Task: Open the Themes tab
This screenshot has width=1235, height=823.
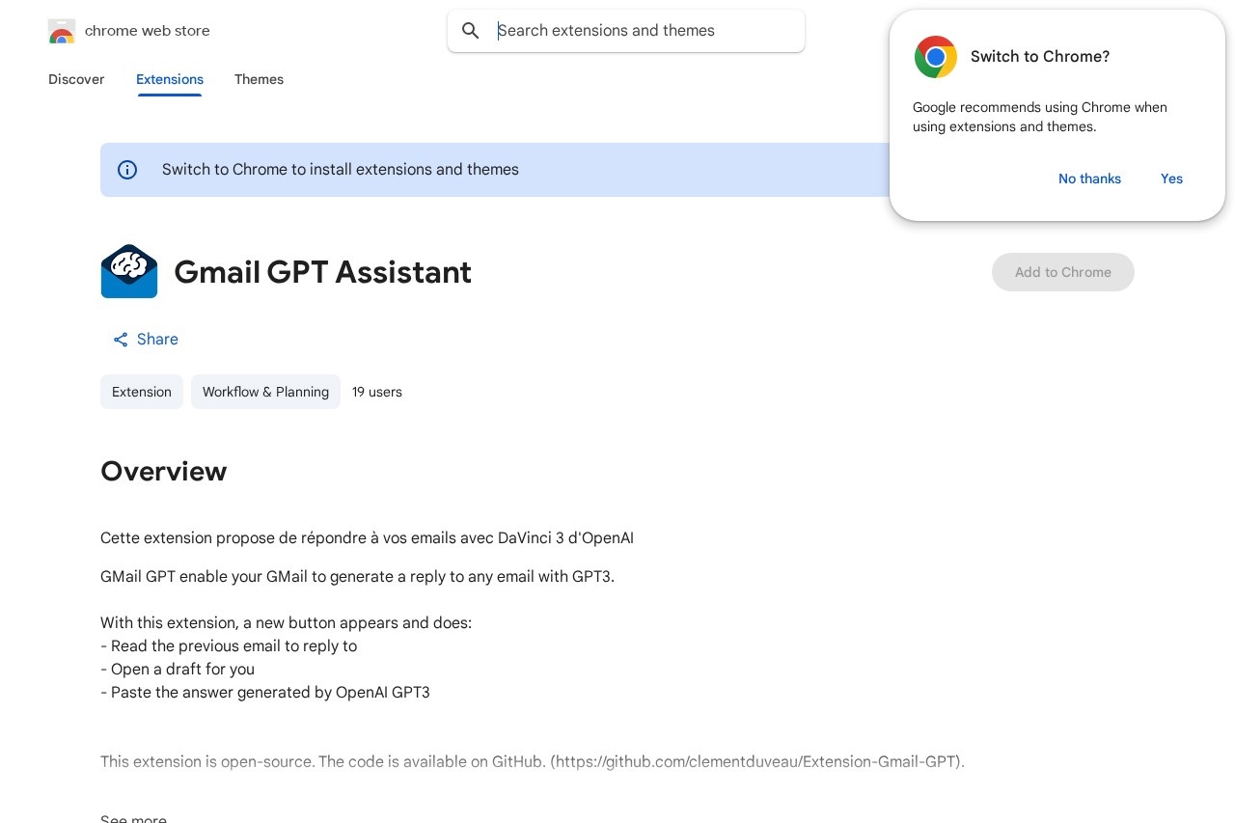Action: (x=259, y=80)
